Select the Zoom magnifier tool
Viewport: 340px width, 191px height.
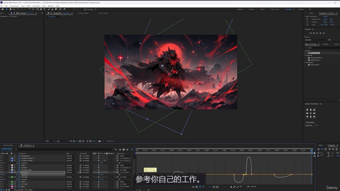[x=14, y=9]
